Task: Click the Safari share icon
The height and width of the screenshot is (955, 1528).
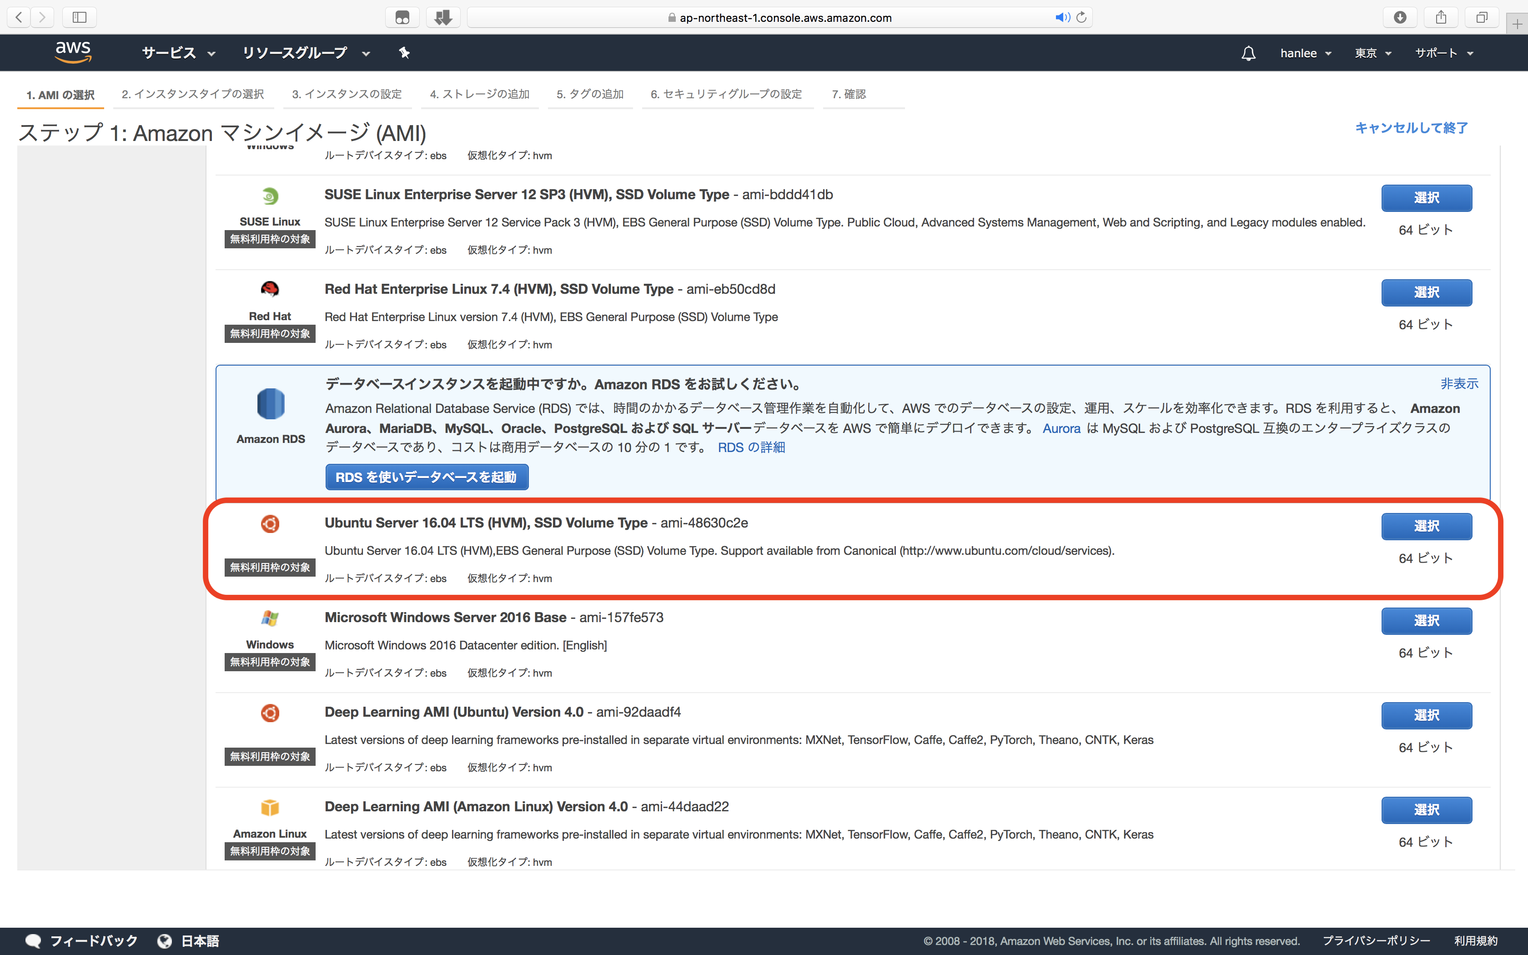Action: (x=1441, y=17)
